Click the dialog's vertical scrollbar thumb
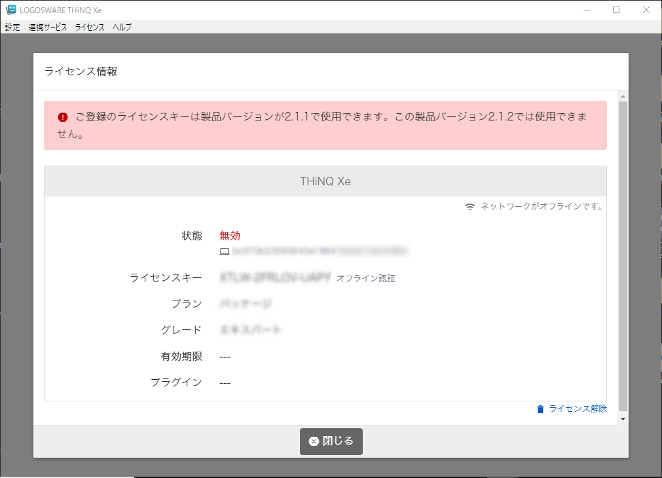Viewport: 662px width, 478px height. point(623,255)
